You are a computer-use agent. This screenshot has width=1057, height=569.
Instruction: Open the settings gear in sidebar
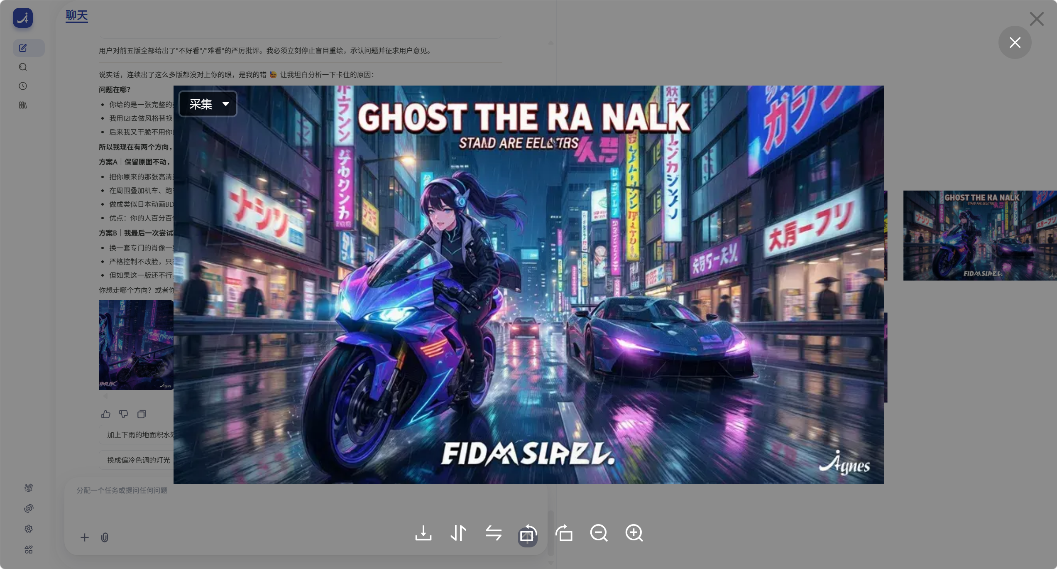pyautogui.click(x=28, y=529)
